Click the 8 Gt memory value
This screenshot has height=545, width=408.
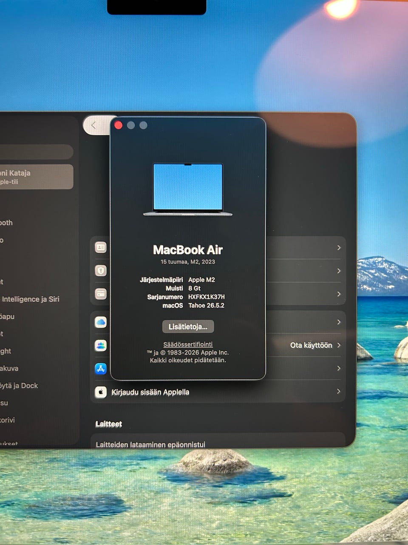coord(194,288)
